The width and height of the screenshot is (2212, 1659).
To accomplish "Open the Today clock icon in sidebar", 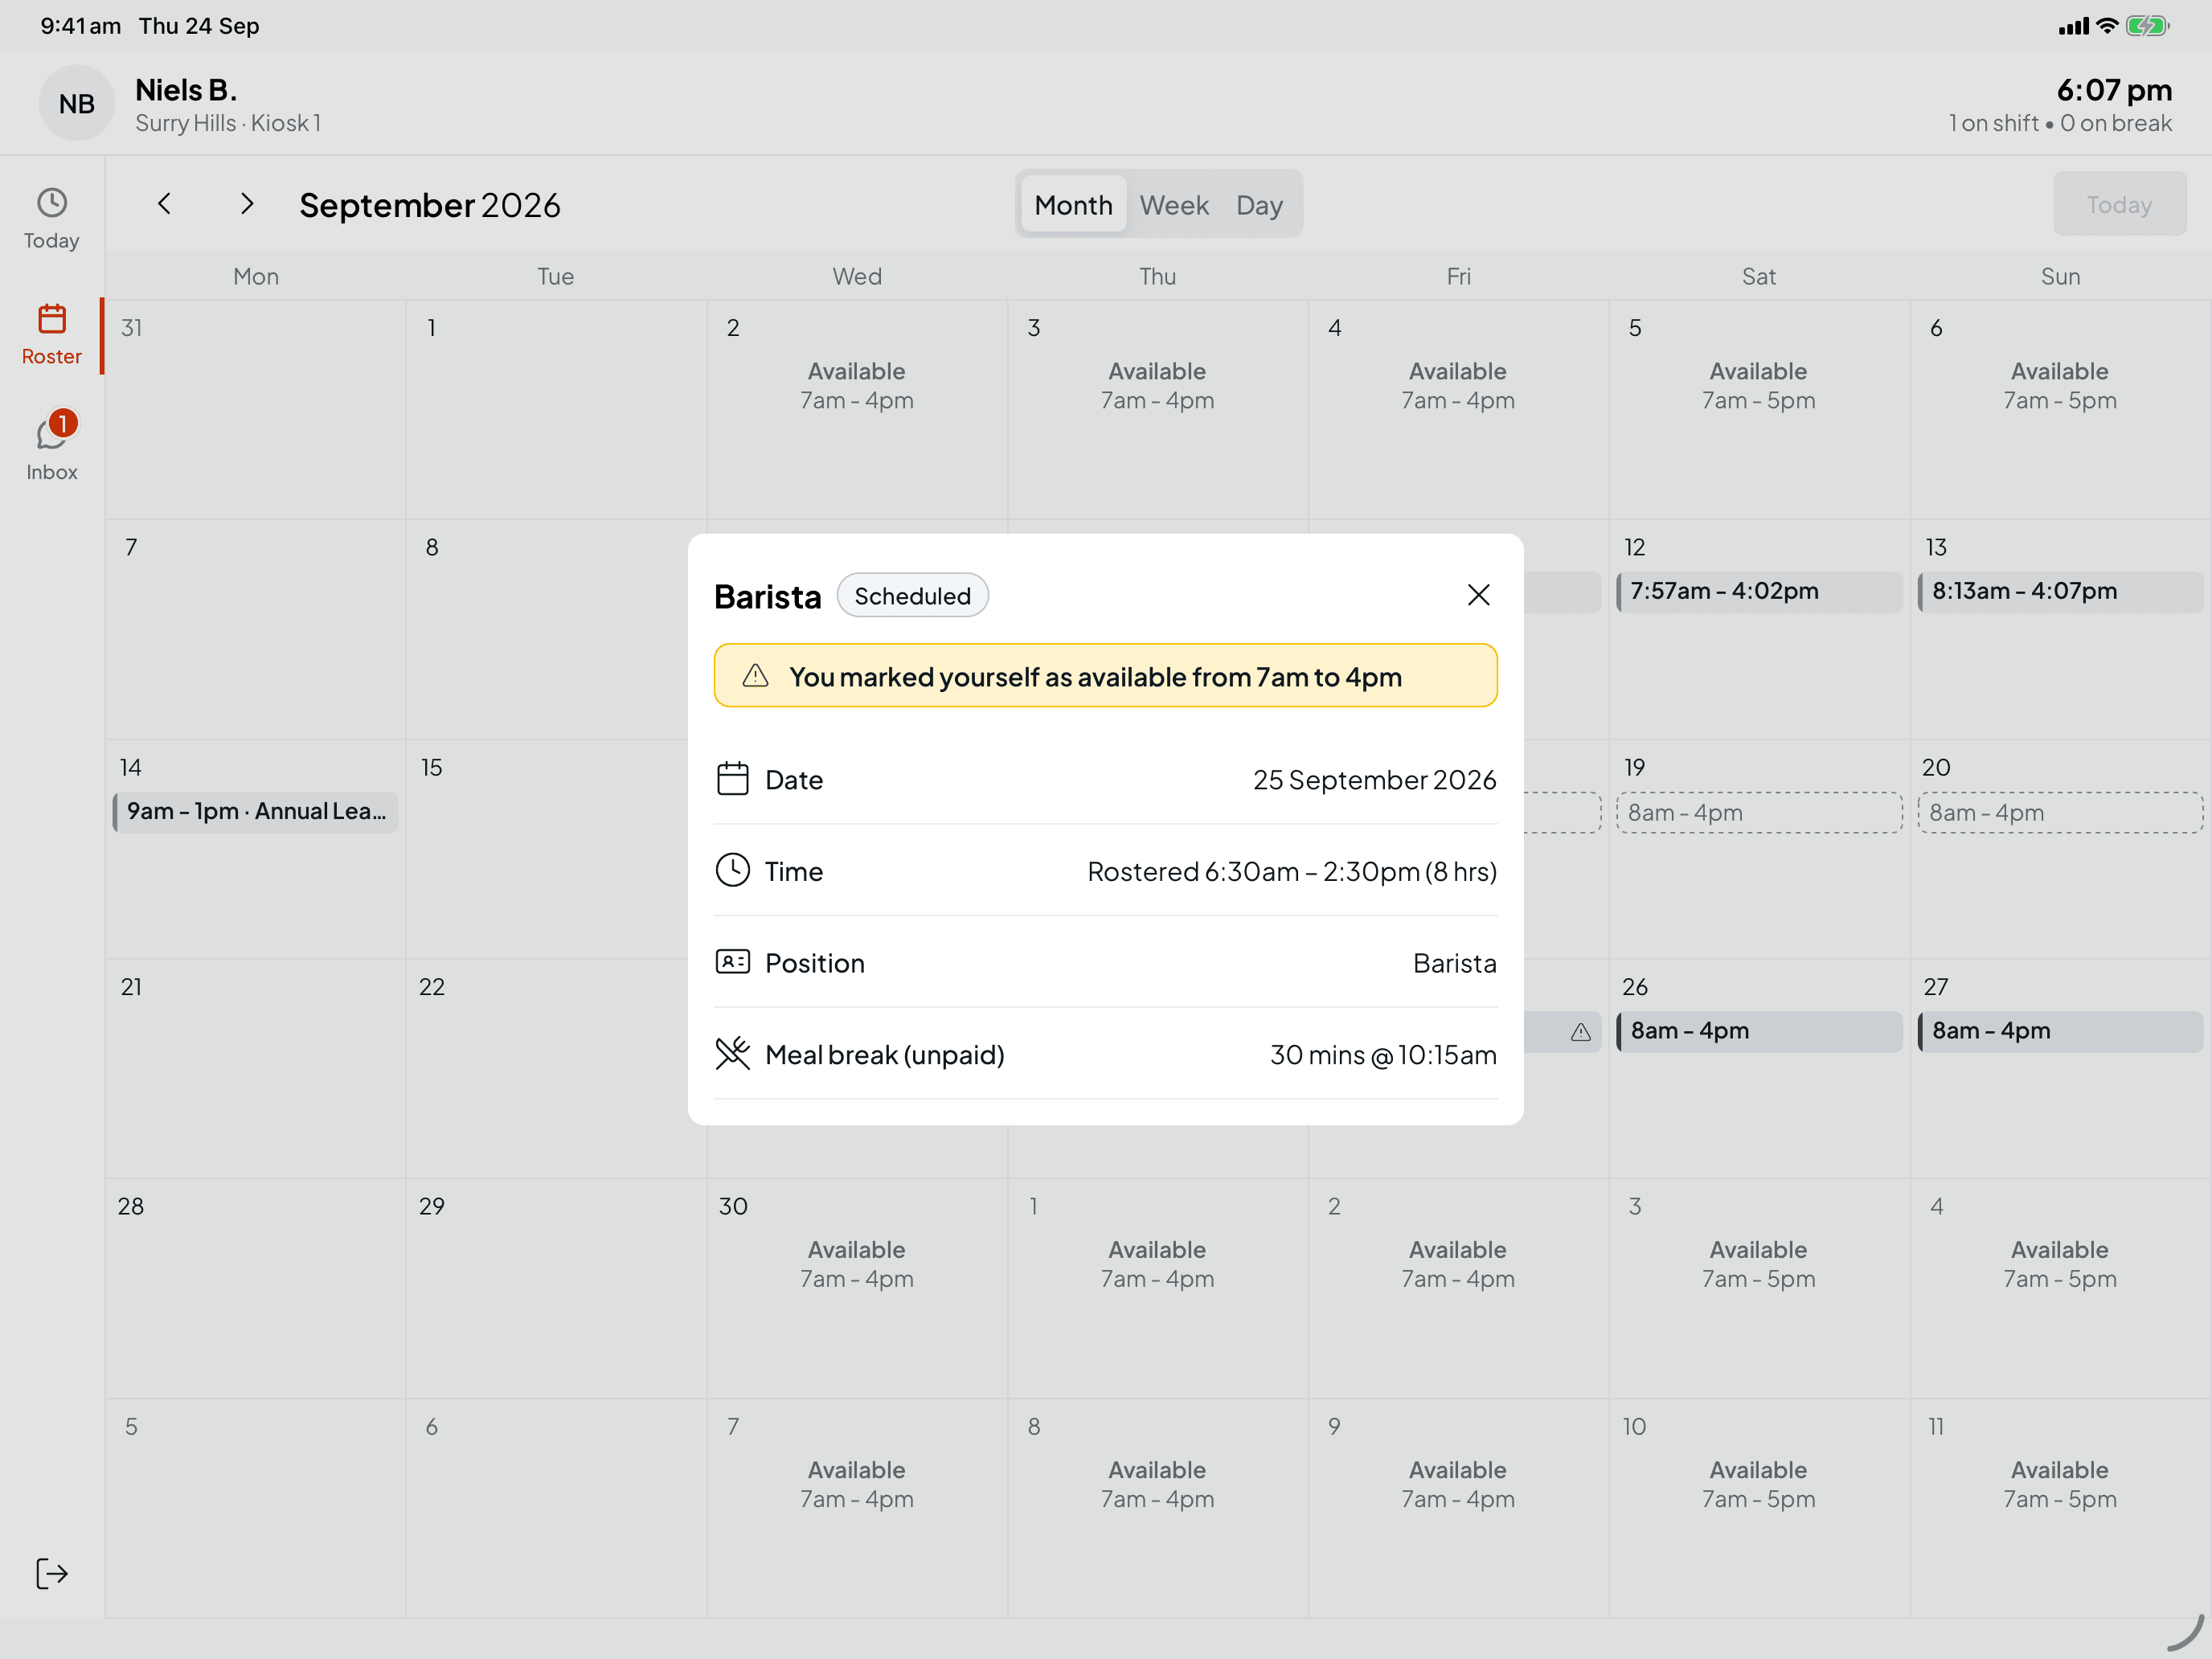I will [x=51, y=203].
